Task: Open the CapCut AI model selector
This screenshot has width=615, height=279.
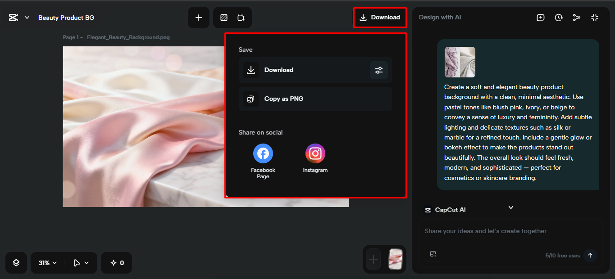Action: (510, 207)
